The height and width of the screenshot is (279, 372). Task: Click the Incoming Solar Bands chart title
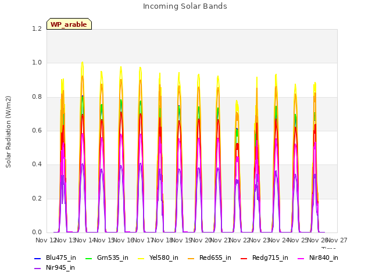185,6
